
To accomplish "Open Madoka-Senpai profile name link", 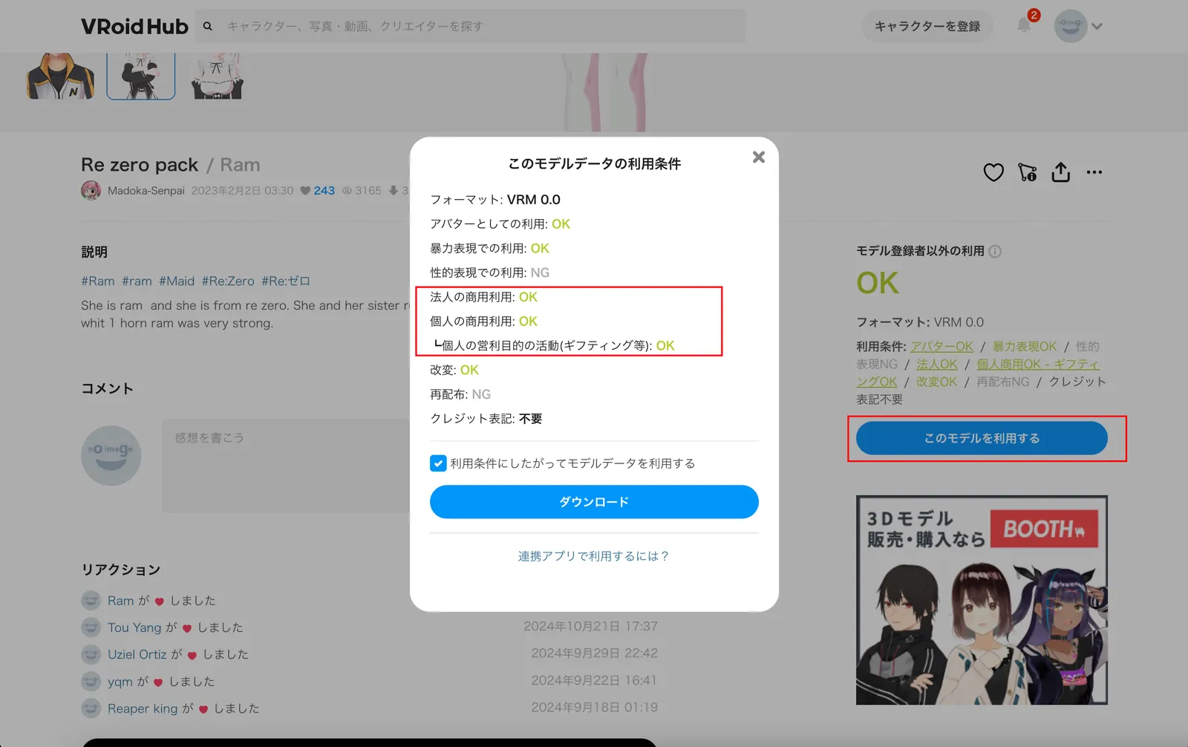I will (x=146, y=191).
